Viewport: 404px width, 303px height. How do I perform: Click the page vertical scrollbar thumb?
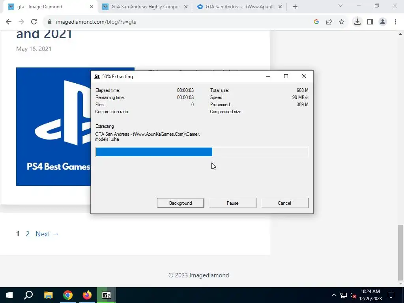point(400,252)
